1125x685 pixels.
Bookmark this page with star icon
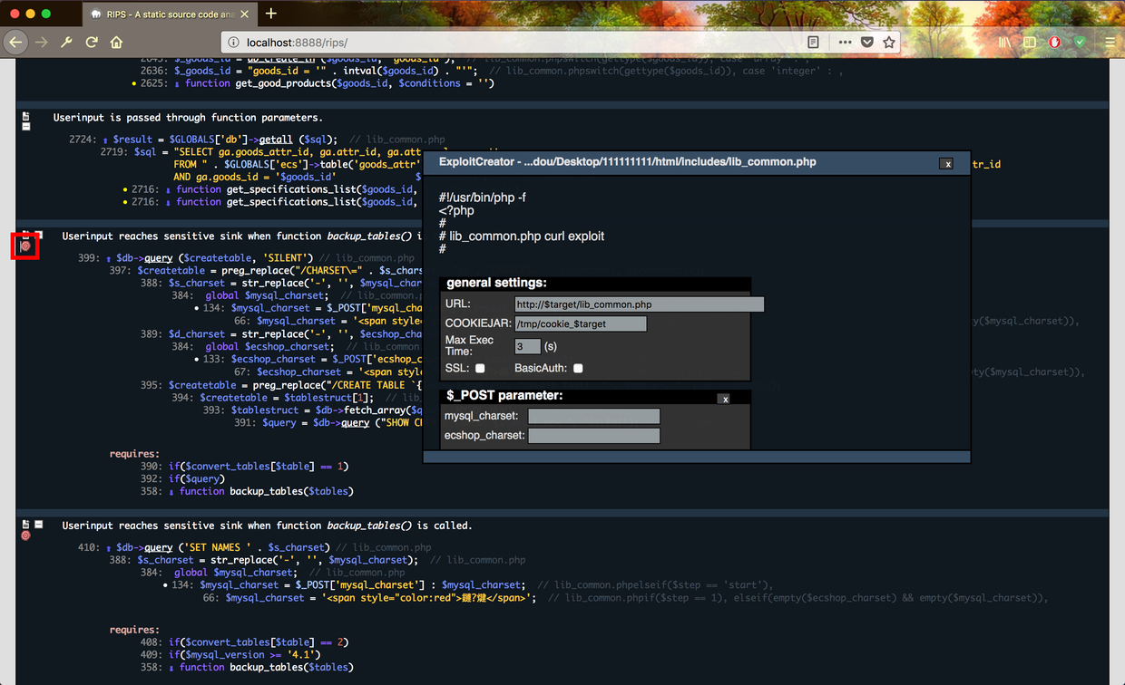click(x=889, y=42)
